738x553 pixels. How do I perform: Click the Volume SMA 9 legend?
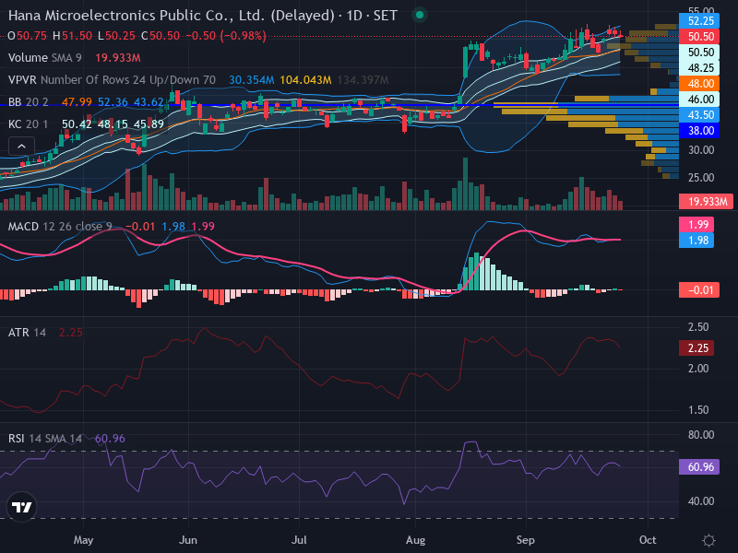(44, 58)
